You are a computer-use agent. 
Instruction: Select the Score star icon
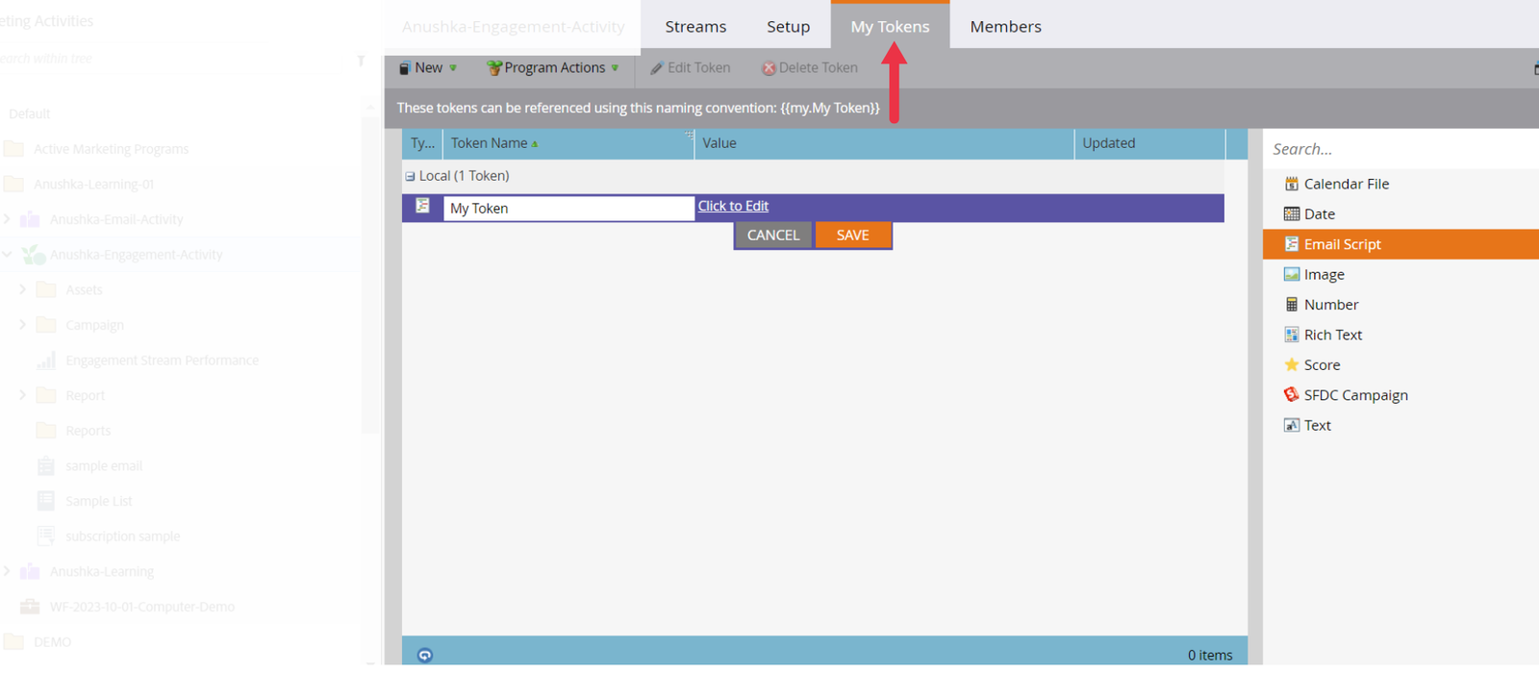tap(1291, 364)
